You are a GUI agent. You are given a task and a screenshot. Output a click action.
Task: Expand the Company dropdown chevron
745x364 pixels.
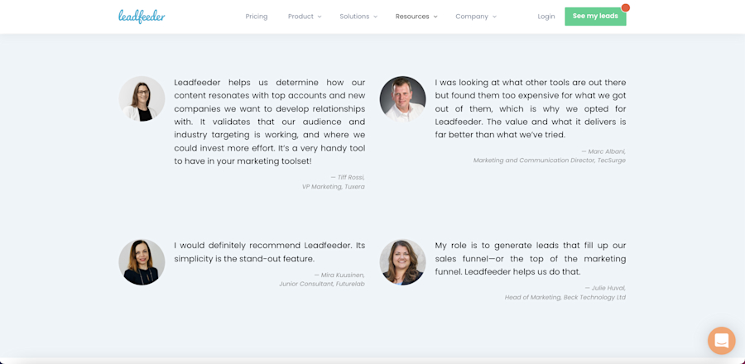(x=494, y=17)
